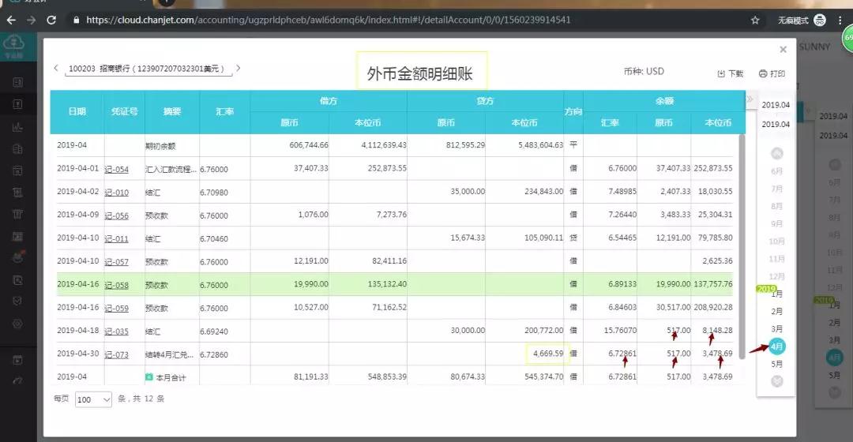Go to next account with right chevron
Viewport: 853px width, 442px height.
point(238,68)
